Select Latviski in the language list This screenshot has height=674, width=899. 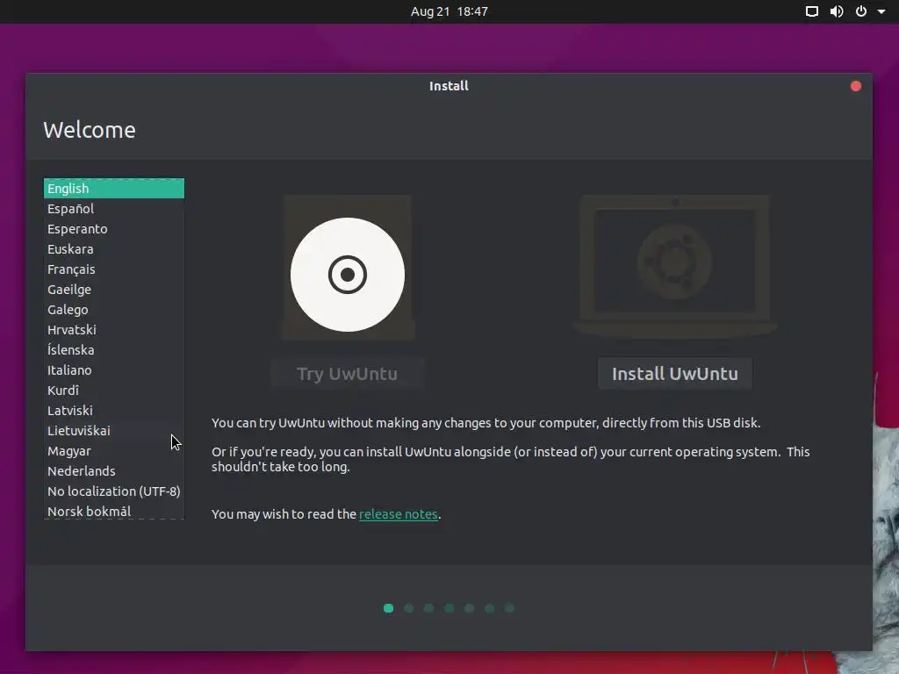pyautogui.click(x=114, y=411)
